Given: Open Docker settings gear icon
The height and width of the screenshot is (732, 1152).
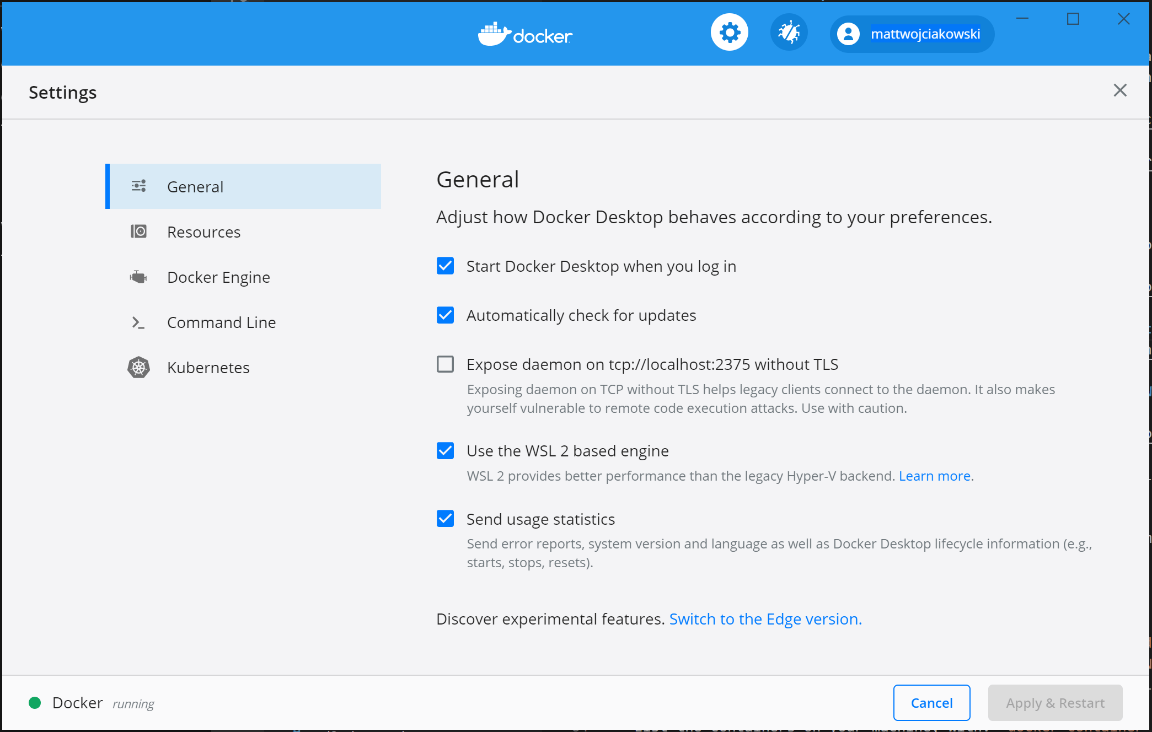Looking at the screenshot, I should pos(729,34).
